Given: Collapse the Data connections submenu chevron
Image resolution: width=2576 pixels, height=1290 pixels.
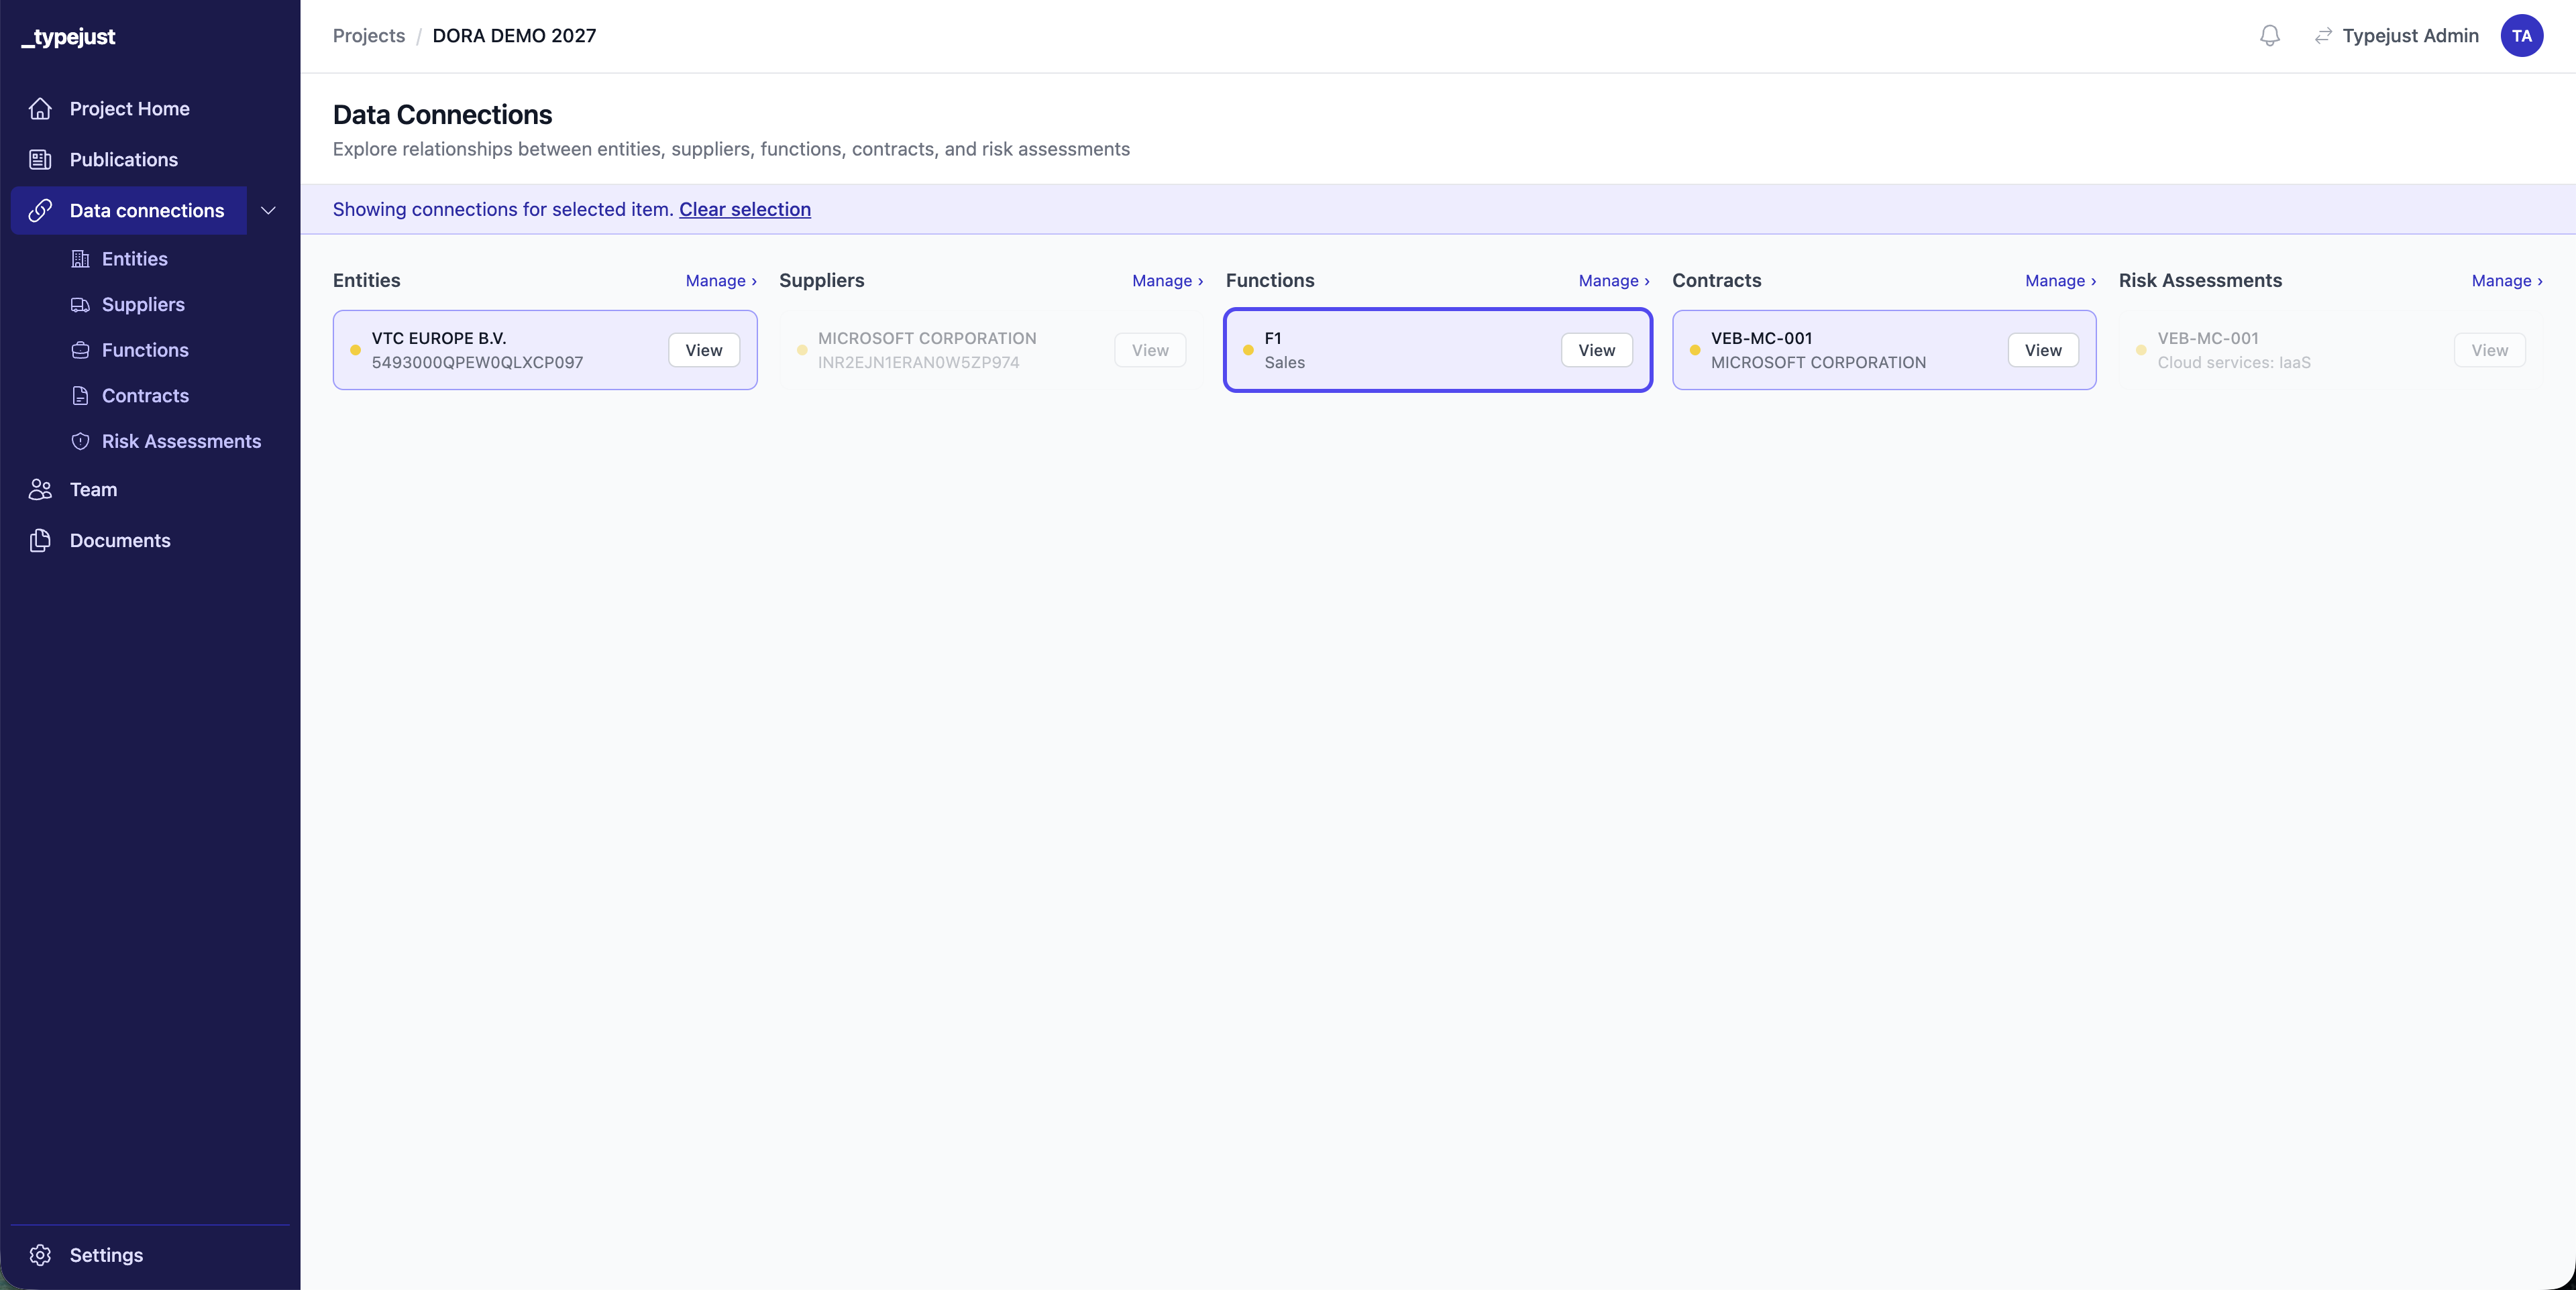Looking at the screenshot, I should pyautogui.click(x=268, y=211).
